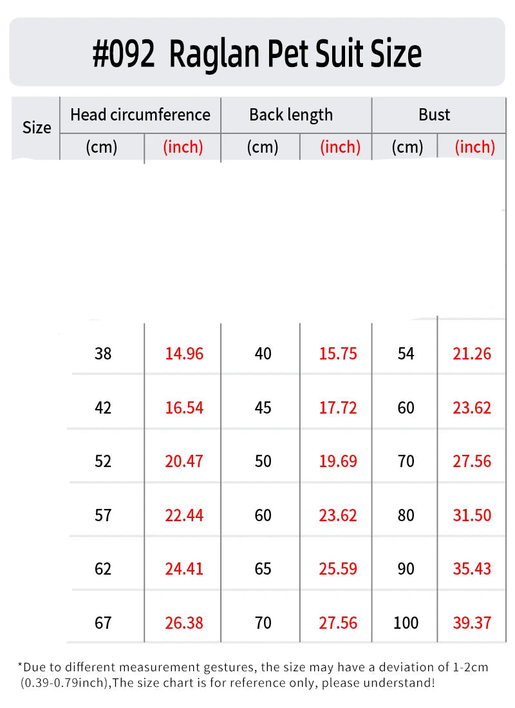
Task: Click the back length cell showing 45
Action: pyautogui.click(x=263, y=408)
